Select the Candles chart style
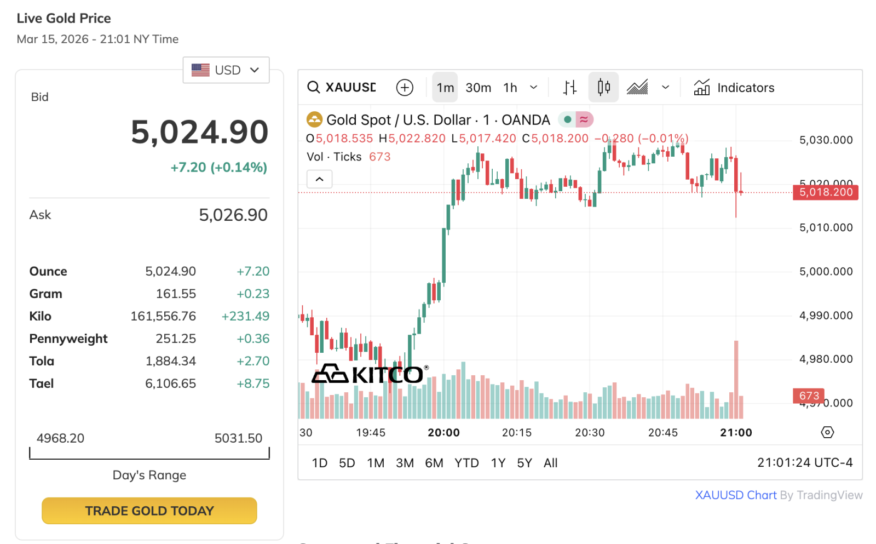Viewport: 876px width, 544px height. (x=603, y=88)
